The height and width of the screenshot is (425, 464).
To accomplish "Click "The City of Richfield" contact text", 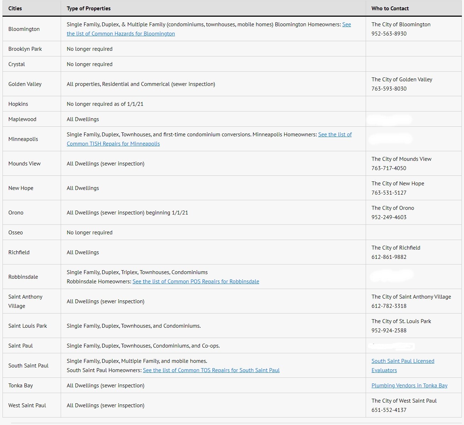I will [396, 248].
